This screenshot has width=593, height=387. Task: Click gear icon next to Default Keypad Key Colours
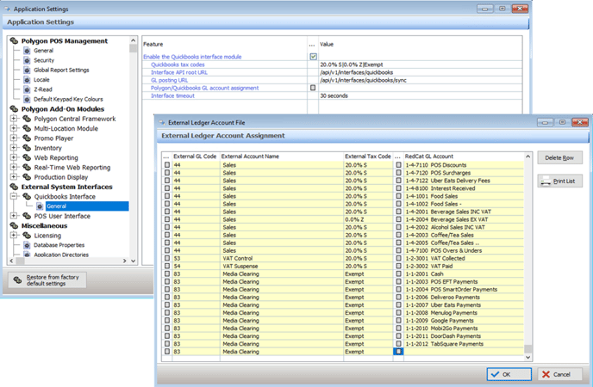(27, 100)
